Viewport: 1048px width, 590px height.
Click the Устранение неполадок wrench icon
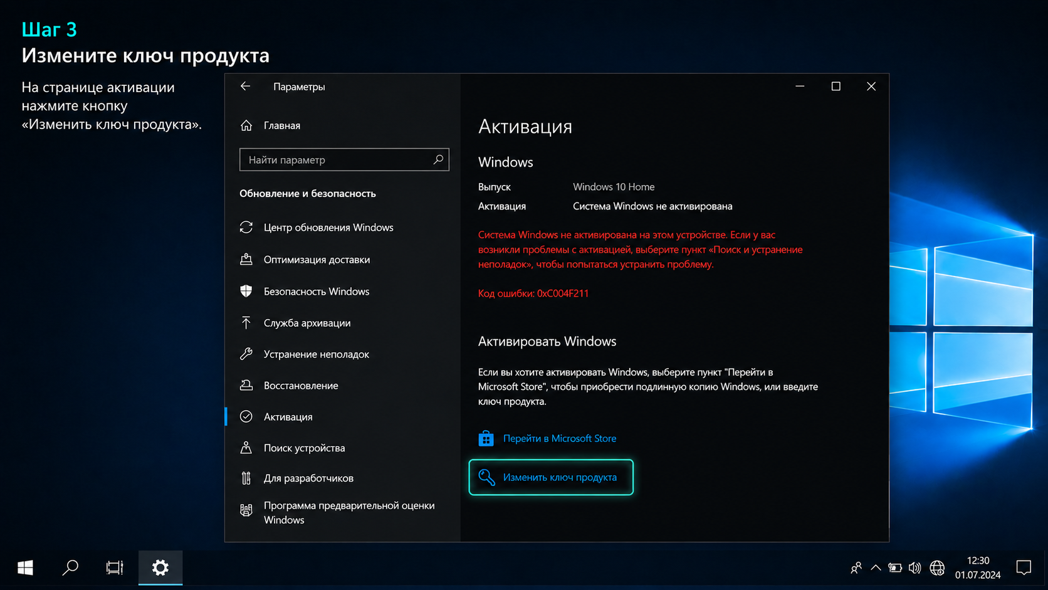tap(246, 354)
